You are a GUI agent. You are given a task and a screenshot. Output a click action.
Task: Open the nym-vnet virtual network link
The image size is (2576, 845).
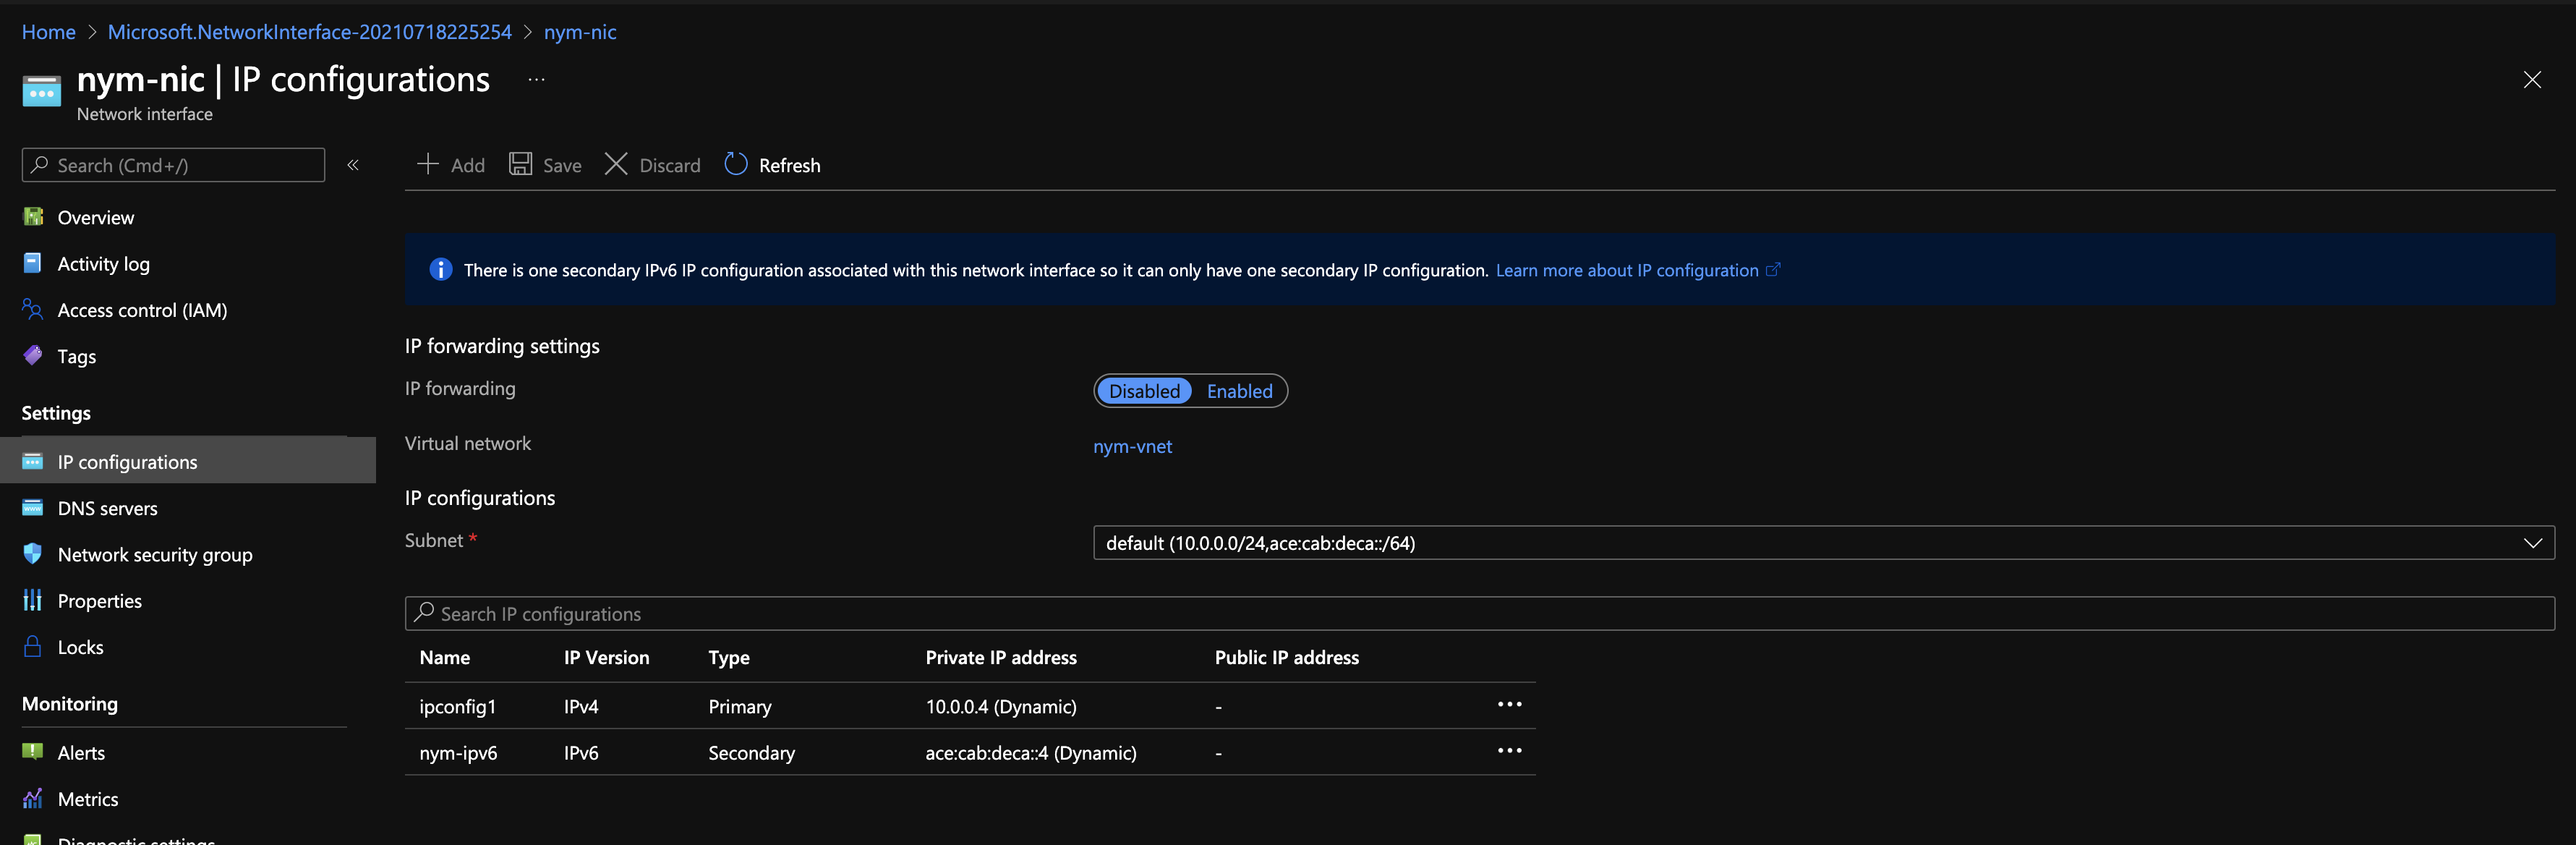1132,446
